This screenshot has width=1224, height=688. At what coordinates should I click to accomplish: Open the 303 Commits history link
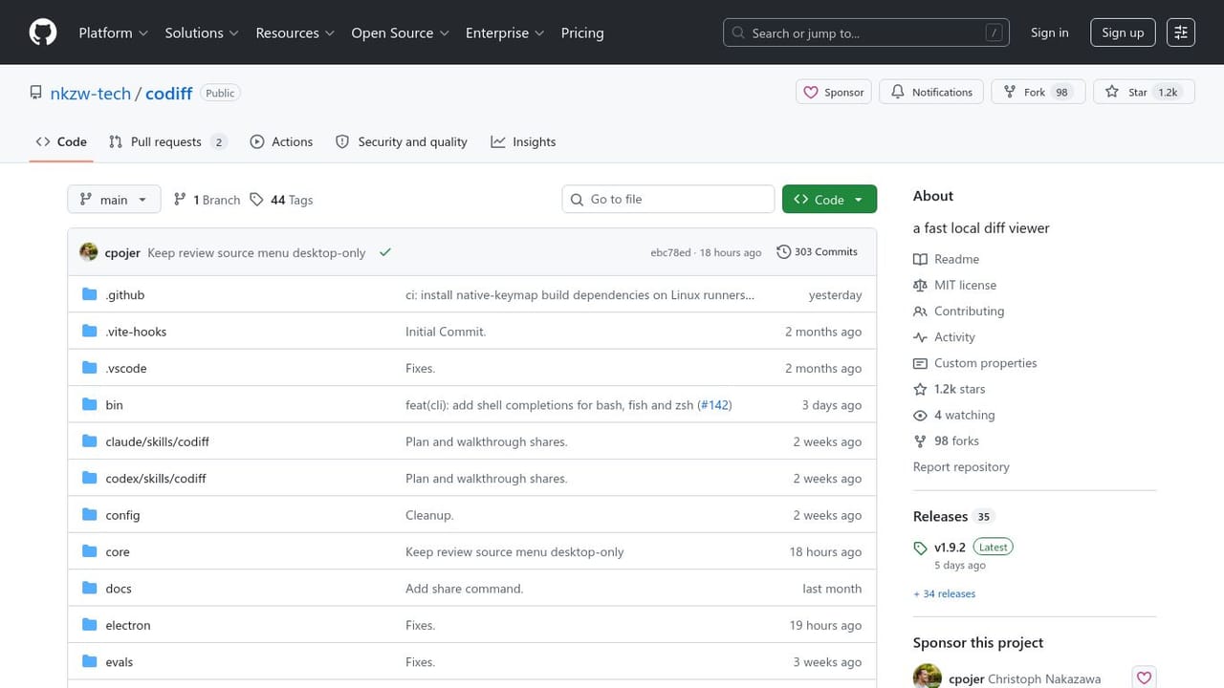coord(818,251)
